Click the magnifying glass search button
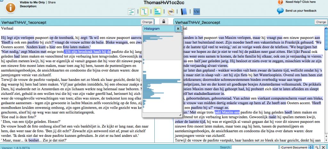The height and width of the screenshot is (149, 328). click(316, 147)
